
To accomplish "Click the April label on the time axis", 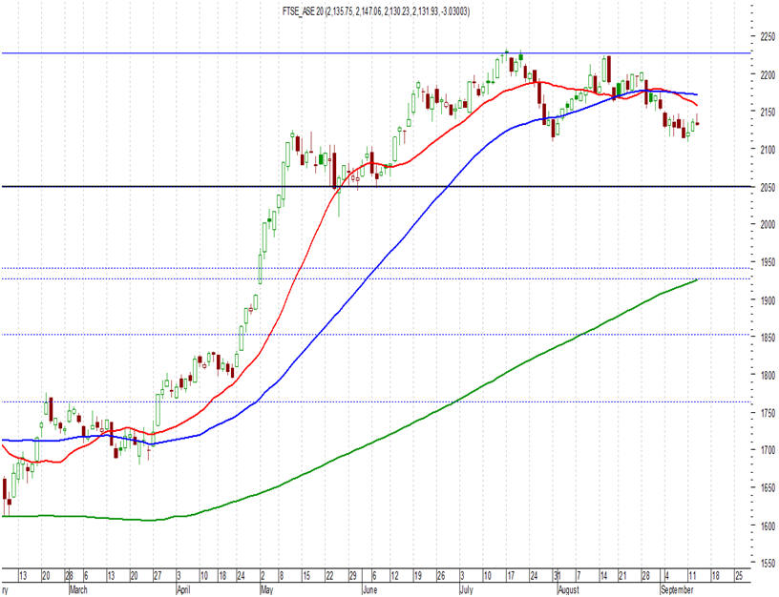I will [x=183, y=590].
